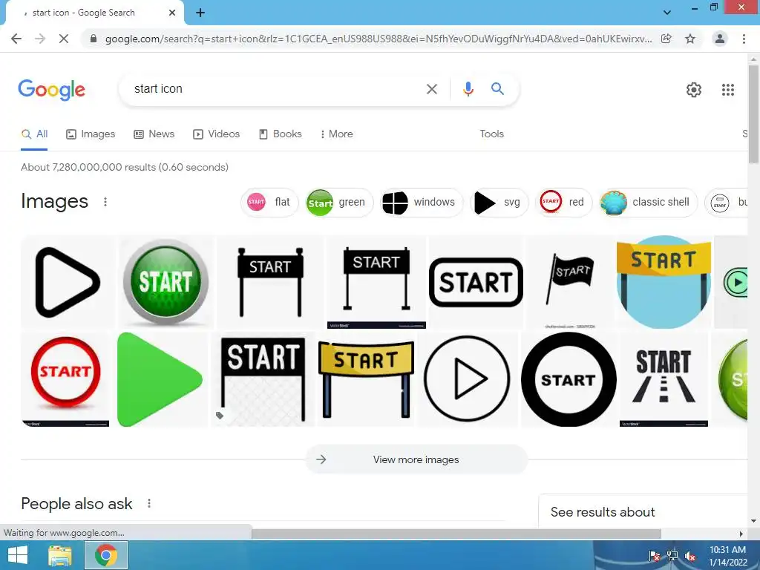Open the red circle START image
This screenshot has height=570, width=760.
(65, 379)
